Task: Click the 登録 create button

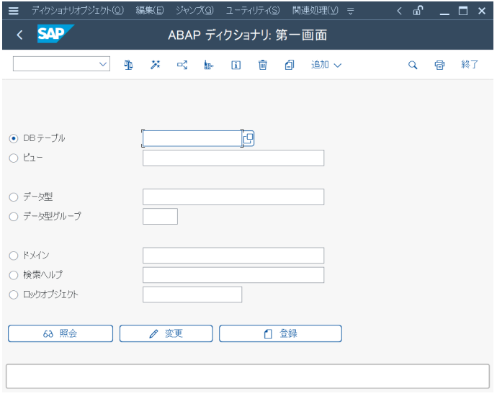Action: tap(280, 333)
